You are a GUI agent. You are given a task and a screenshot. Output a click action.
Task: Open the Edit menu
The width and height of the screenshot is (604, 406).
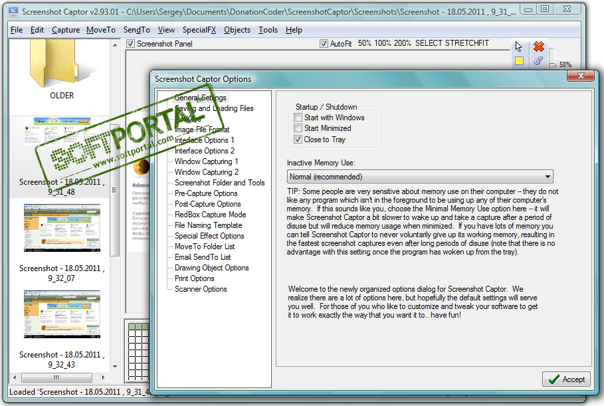click(37, 30)
